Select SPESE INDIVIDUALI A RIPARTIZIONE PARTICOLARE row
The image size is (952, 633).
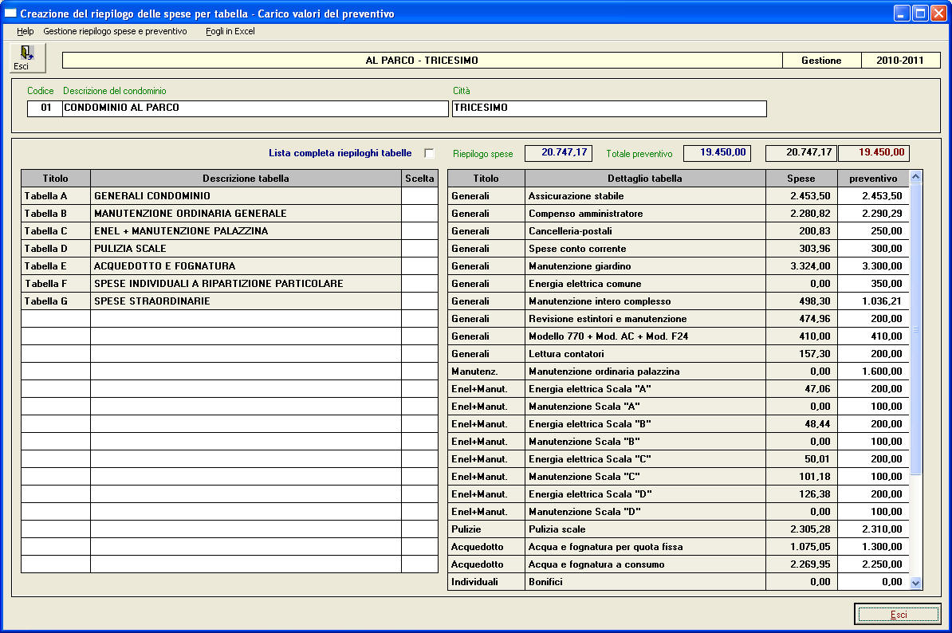click(230, 284)
